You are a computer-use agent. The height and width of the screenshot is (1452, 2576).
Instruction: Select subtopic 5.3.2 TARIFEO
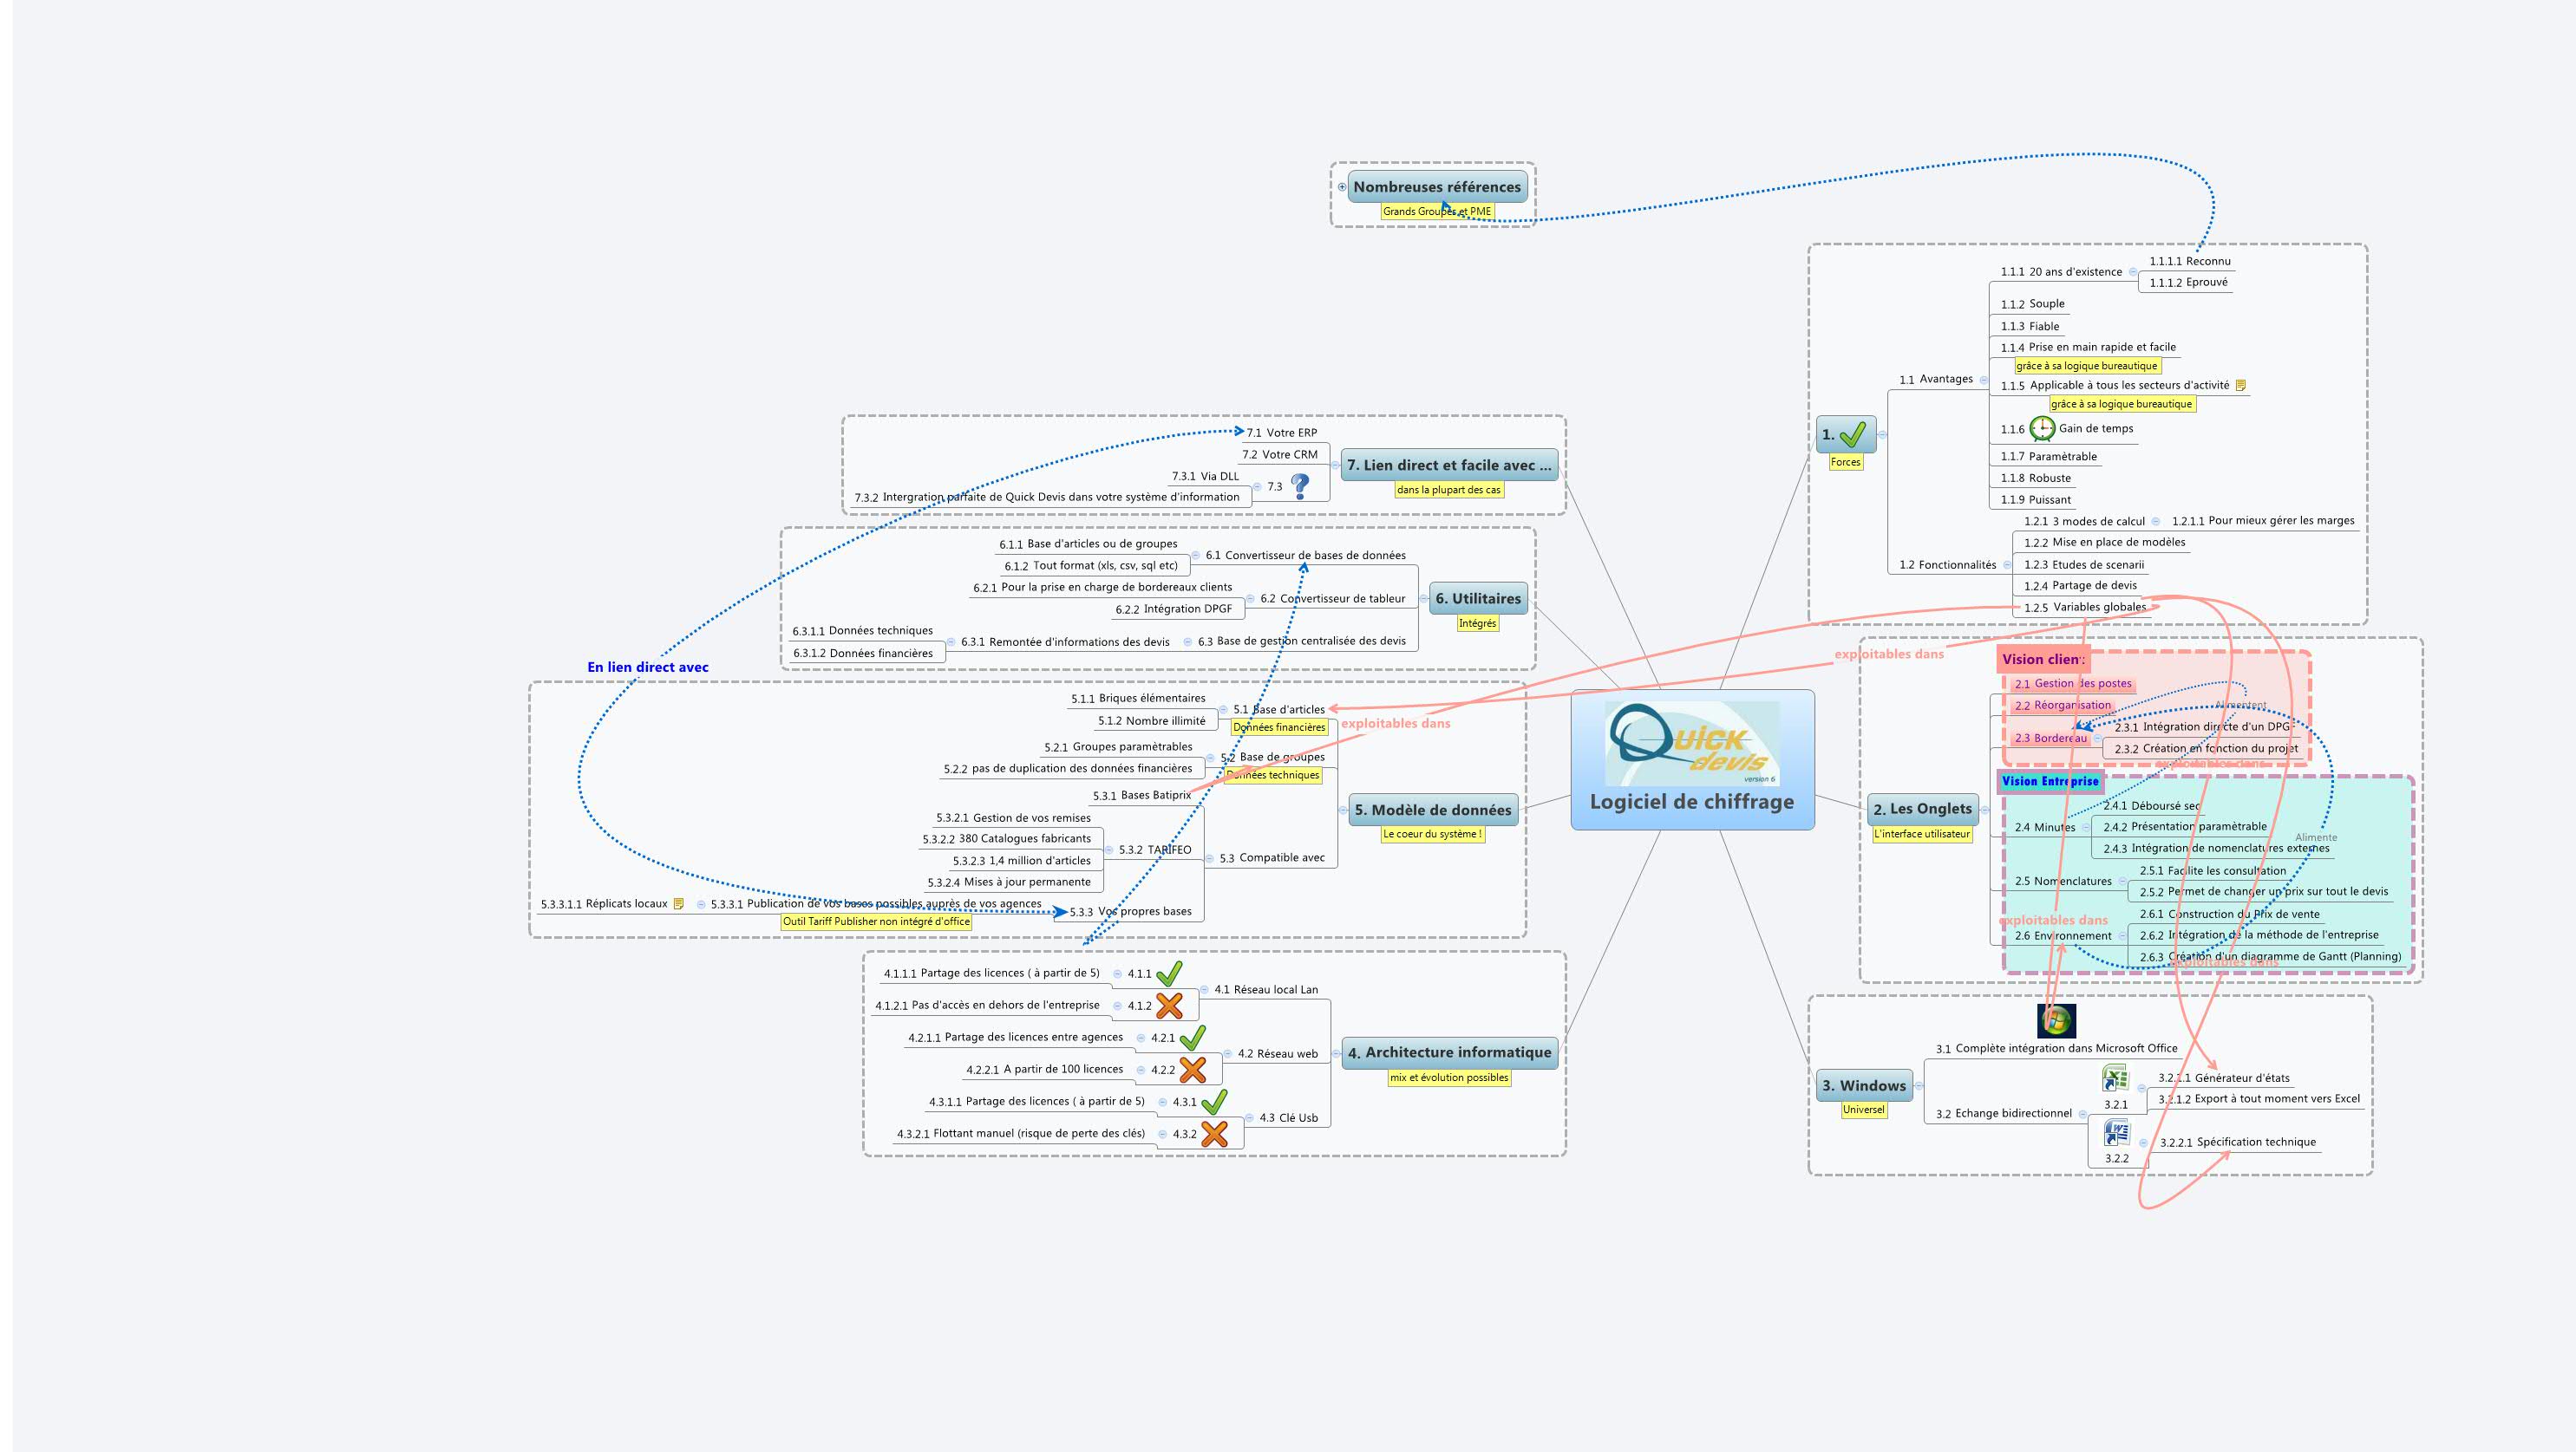point(1155,850)
